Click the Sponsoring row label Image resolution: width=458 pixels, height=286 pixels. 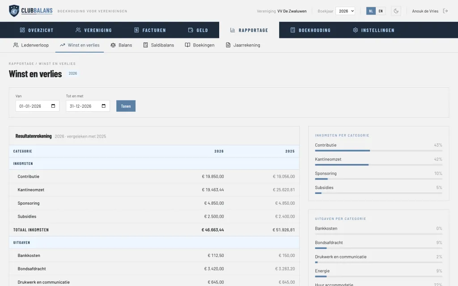[28, 203]
